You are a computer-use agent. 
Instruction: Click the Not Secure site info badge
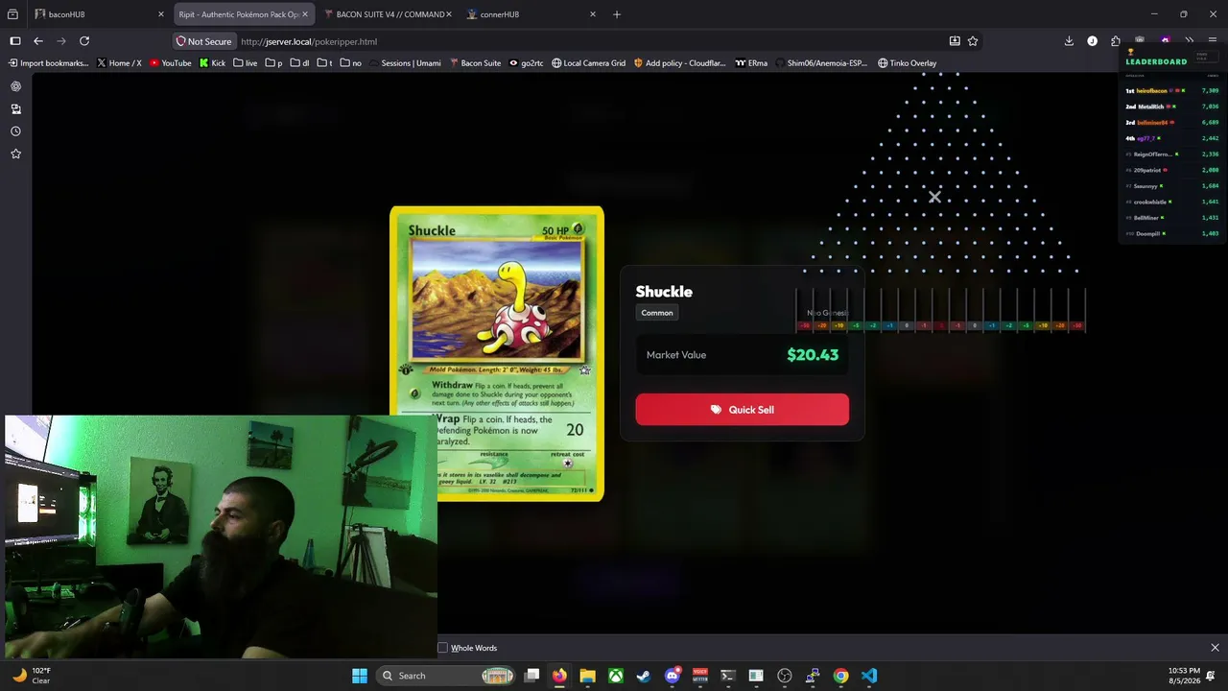pos(203,41)
